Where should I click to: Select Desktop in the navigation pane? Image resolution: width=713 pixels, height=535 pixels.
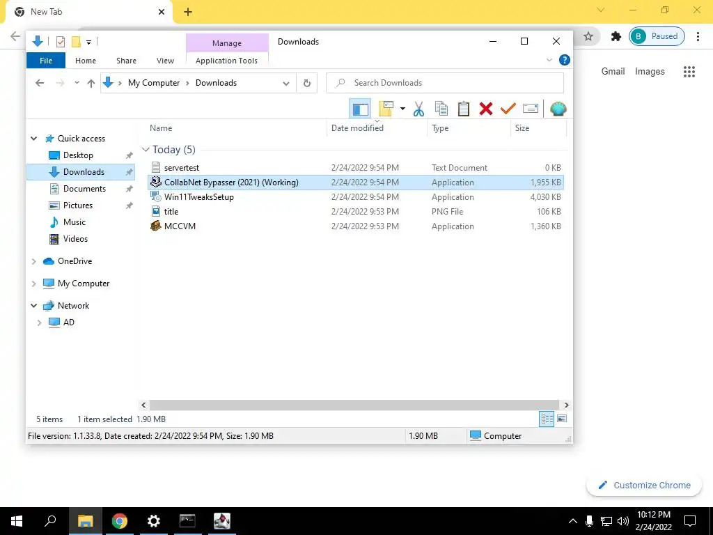coord(78,155)
